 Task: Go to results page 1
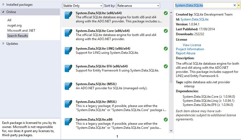(117, 136)
